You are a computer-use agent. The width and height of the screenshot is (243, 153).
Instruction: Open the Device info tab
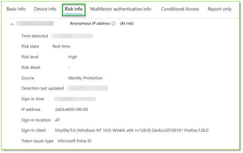[45, 9]
